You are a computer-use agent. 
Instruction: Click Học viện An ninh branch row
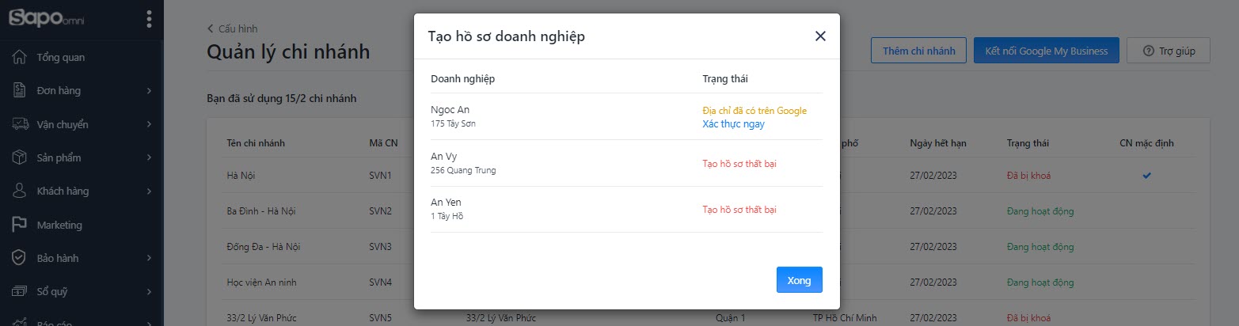[262, 282]
